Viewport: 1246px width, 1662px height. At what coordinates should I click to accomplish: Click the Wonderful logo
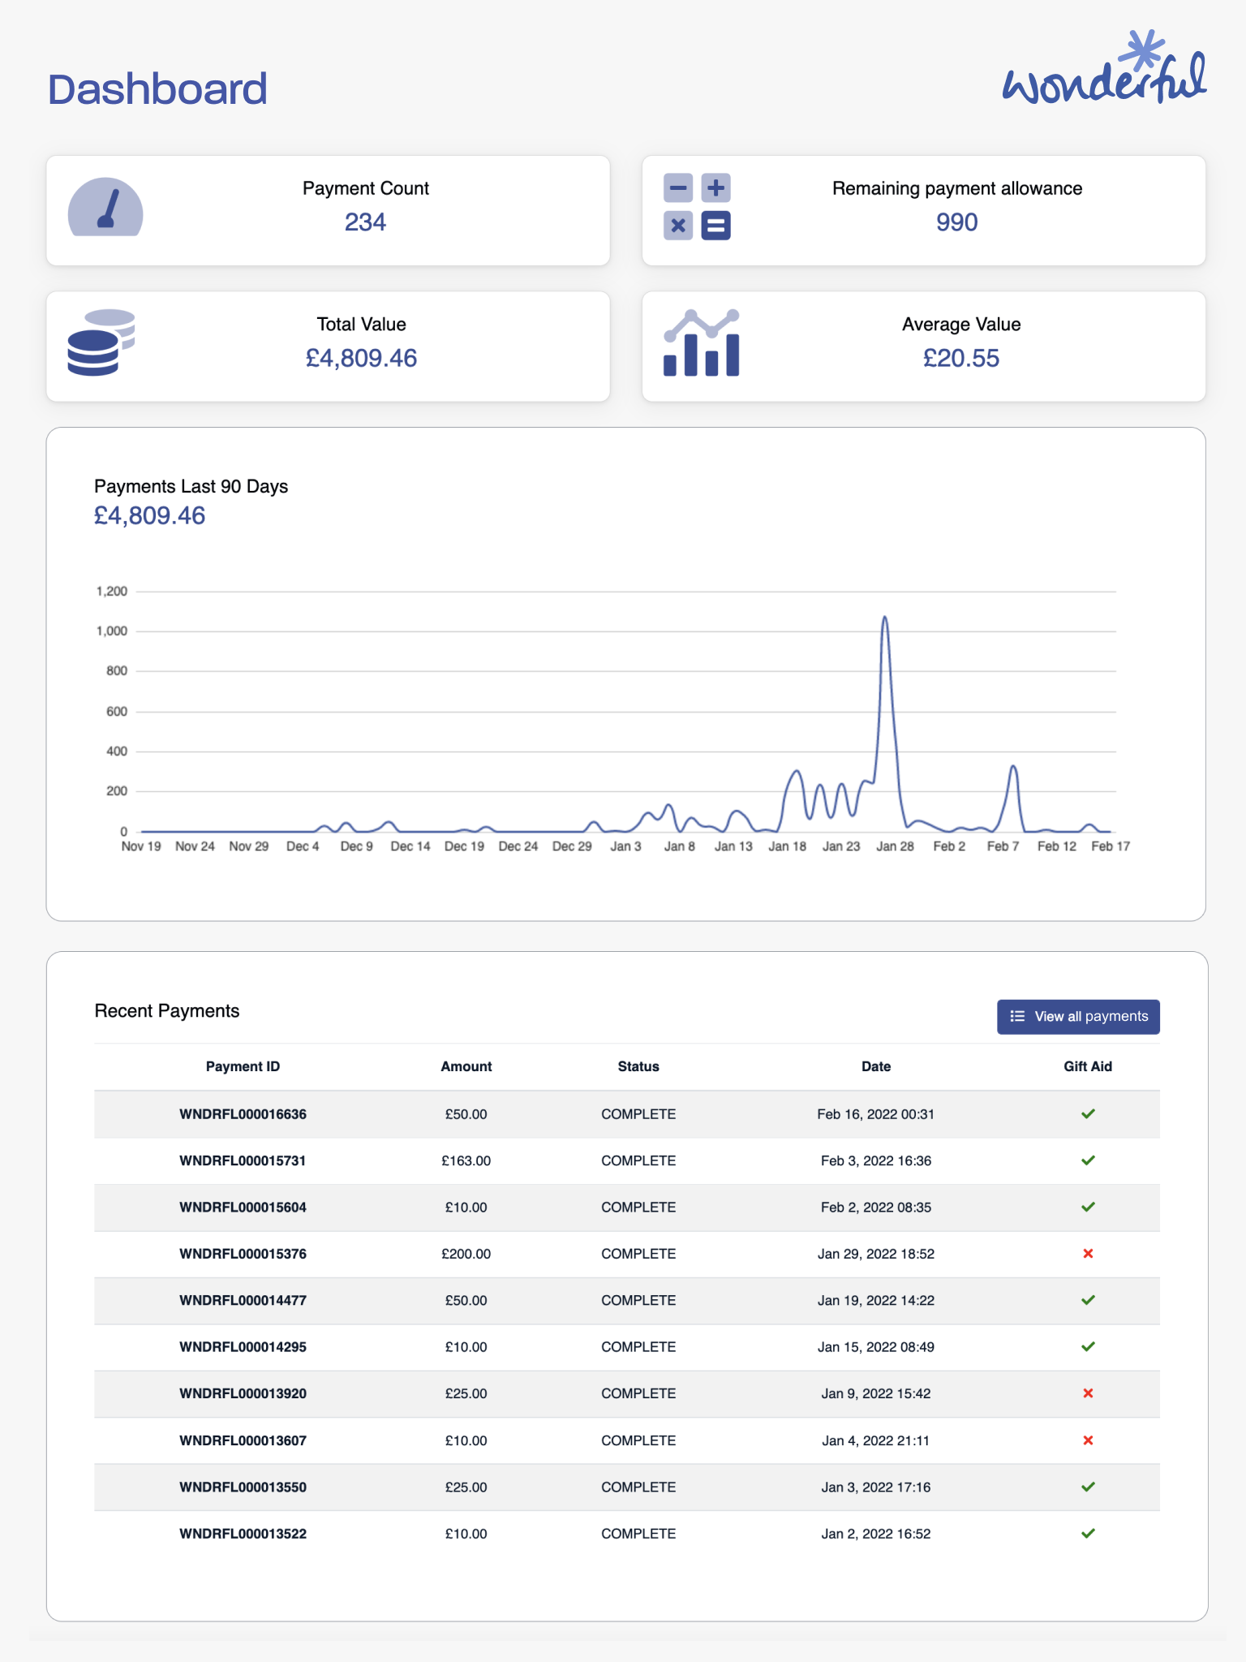(x=1104, y=71)
